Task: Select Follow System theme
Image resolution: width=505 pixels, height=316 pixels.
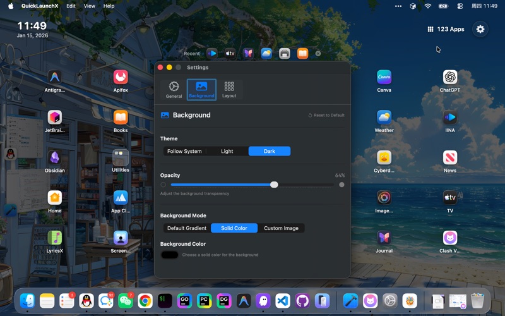Action: pos(184,151)
